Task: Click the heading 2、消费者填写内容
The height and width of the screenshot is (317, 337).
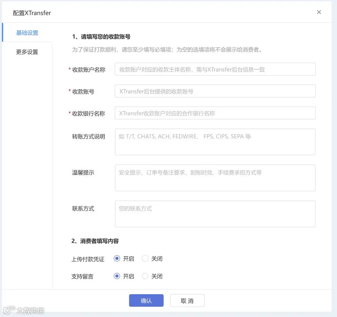Action: coord(95,241)
